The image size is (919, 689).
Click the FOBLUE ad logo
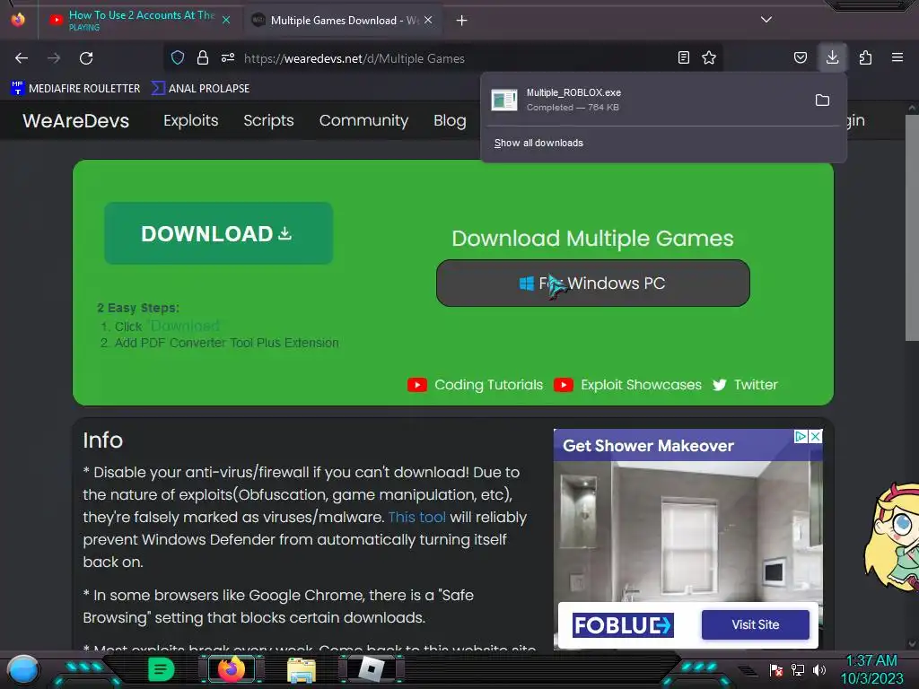click(623, 625)
